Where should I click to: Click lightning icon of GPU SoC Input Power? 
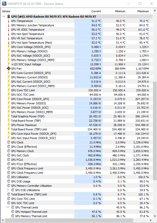pos(9,138)
